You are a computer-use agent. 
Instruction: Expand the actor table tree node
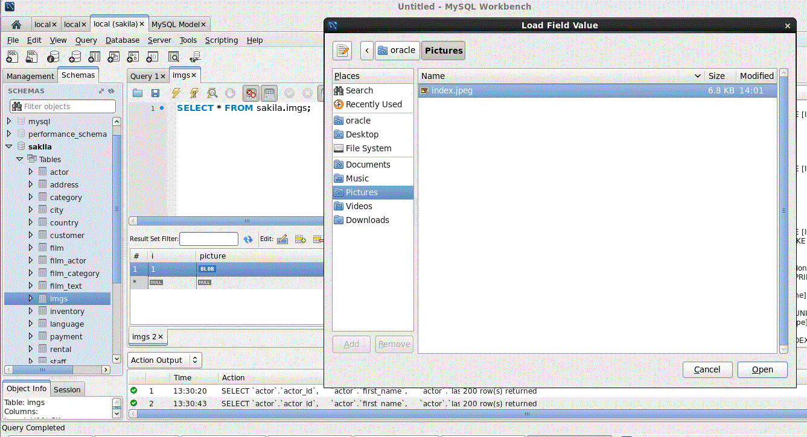point(31,172)
